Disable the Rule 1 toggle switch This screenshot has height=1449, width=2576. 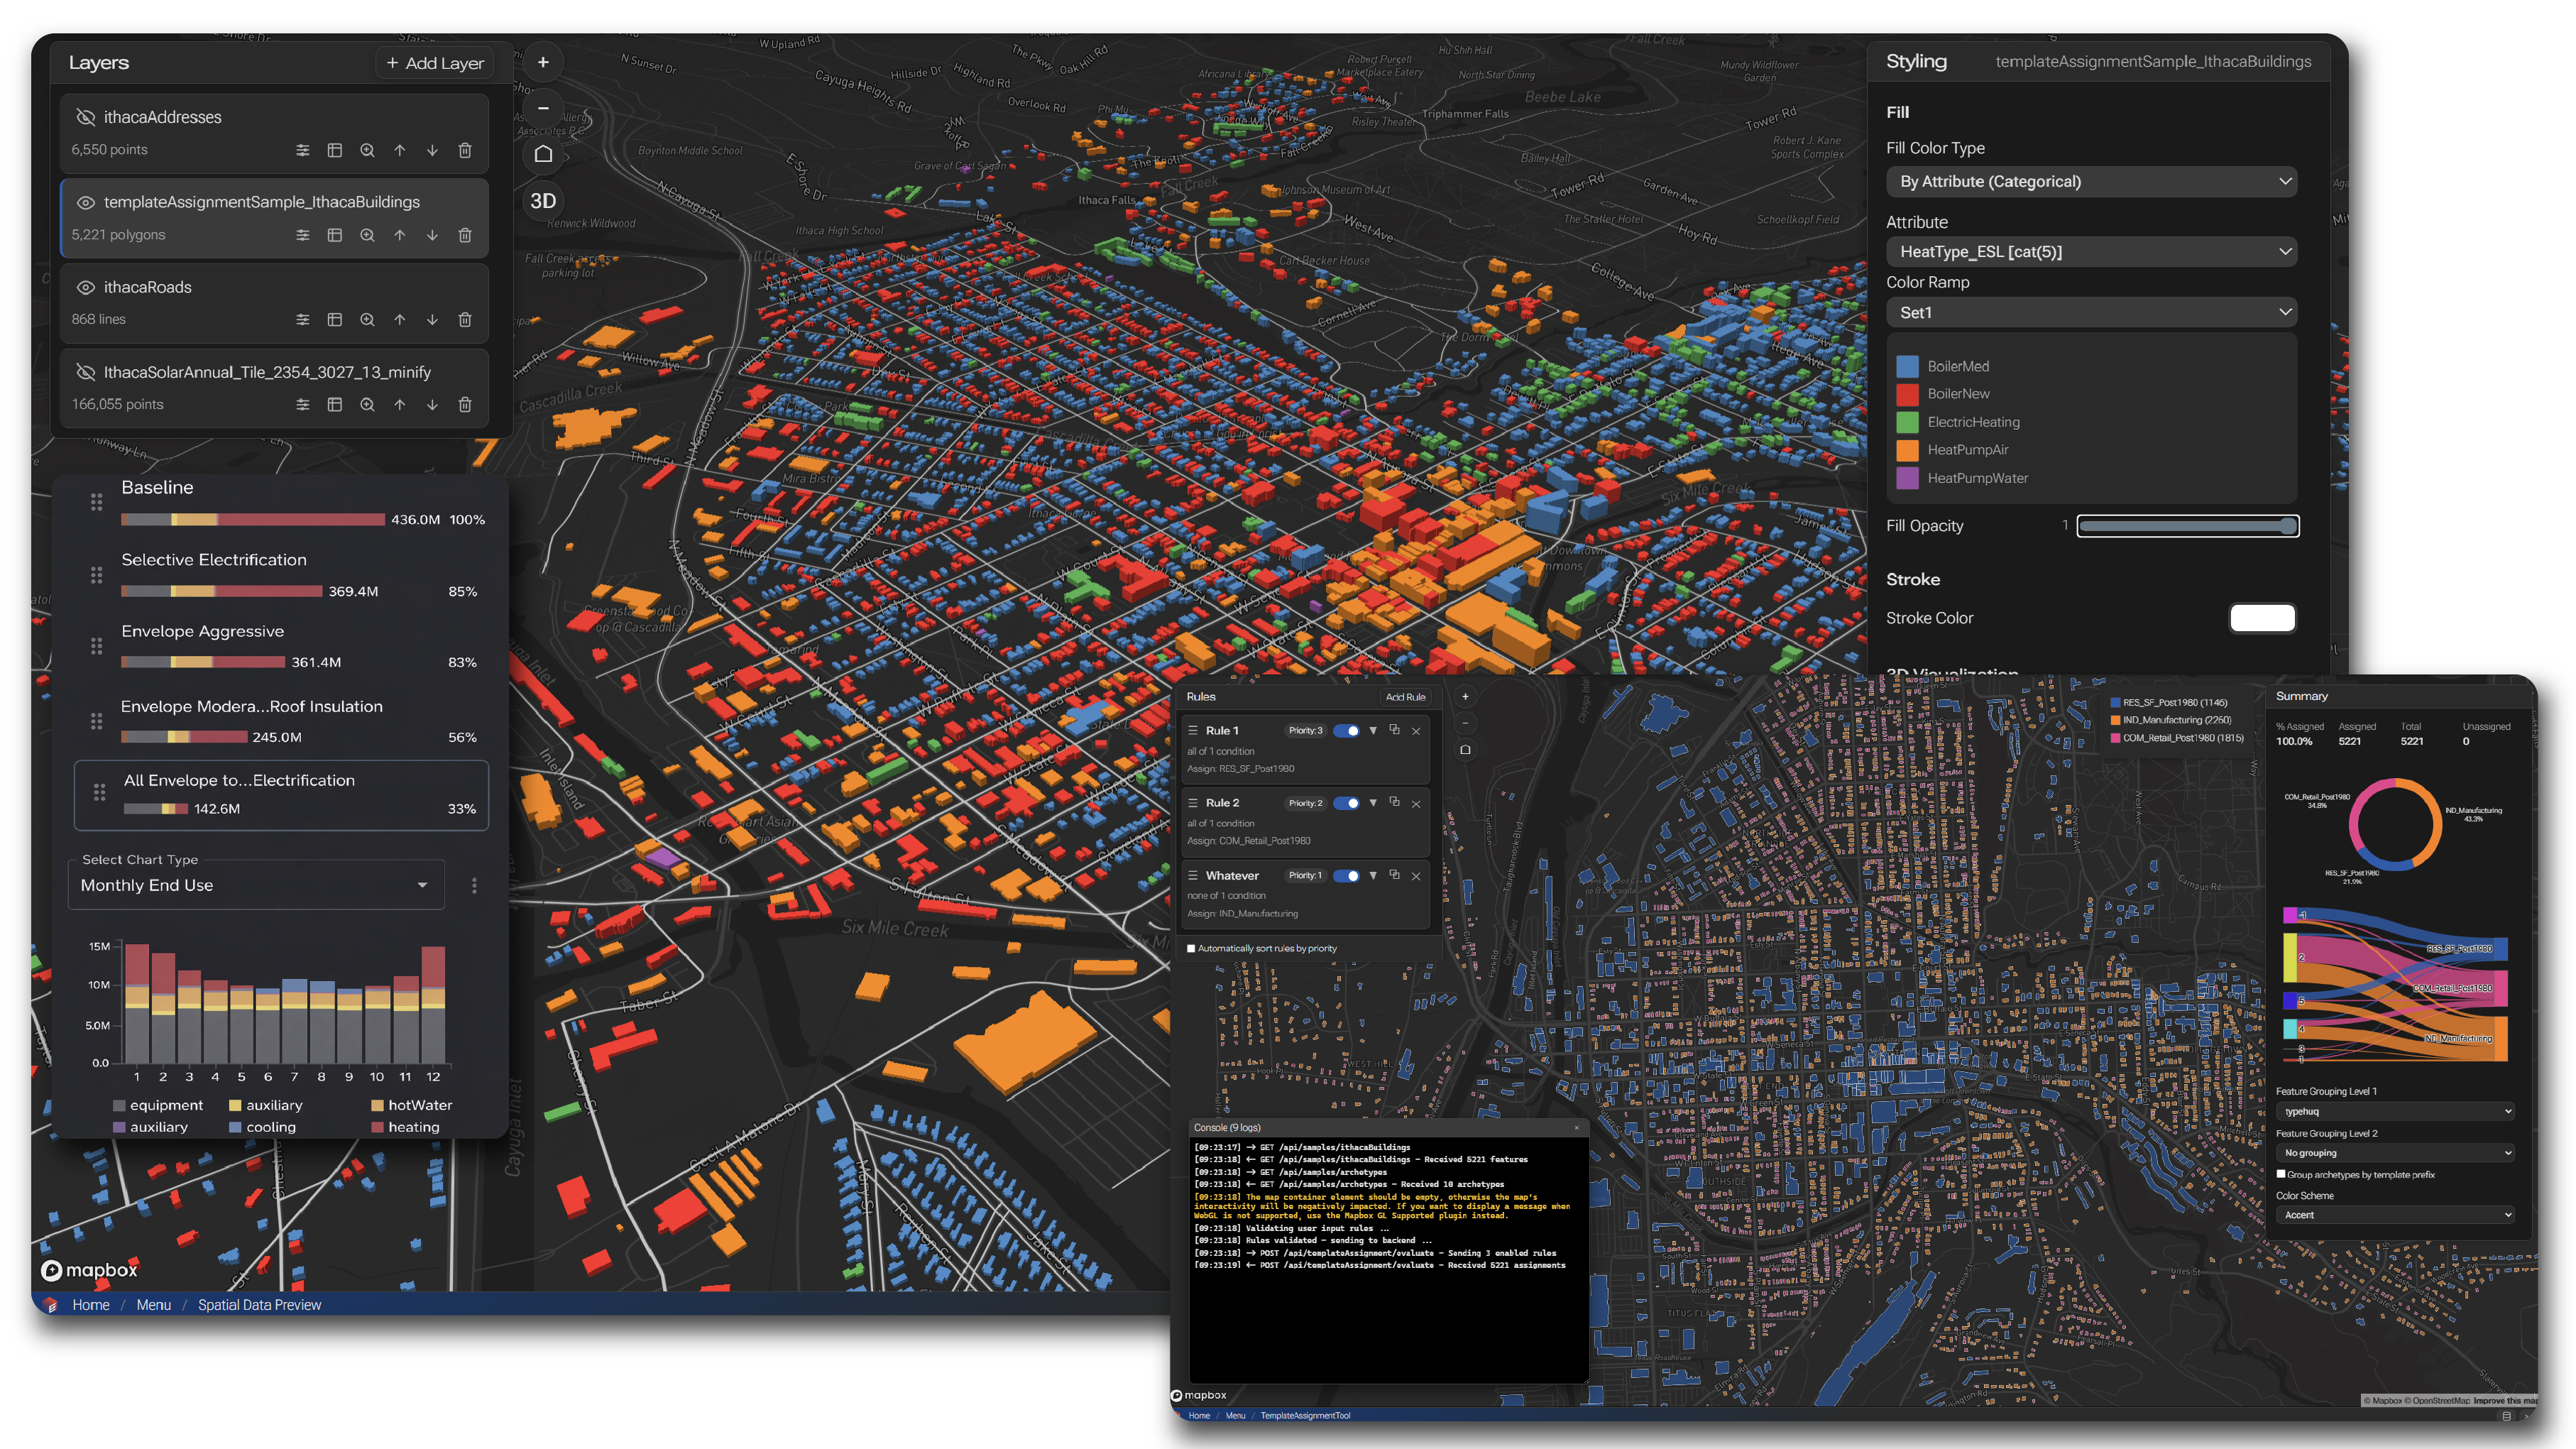coord(1346,731)
